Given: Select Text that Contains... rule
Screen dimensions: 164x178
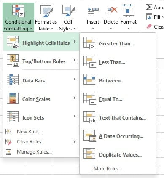Looking at the screenshot, I should coord(118,117).
